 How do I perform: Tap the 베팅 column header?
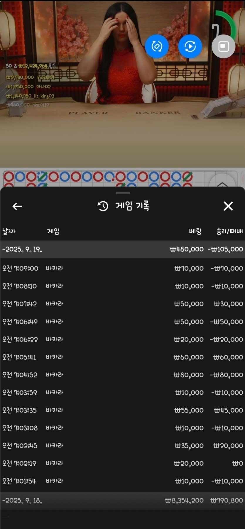tap(195, 231)
